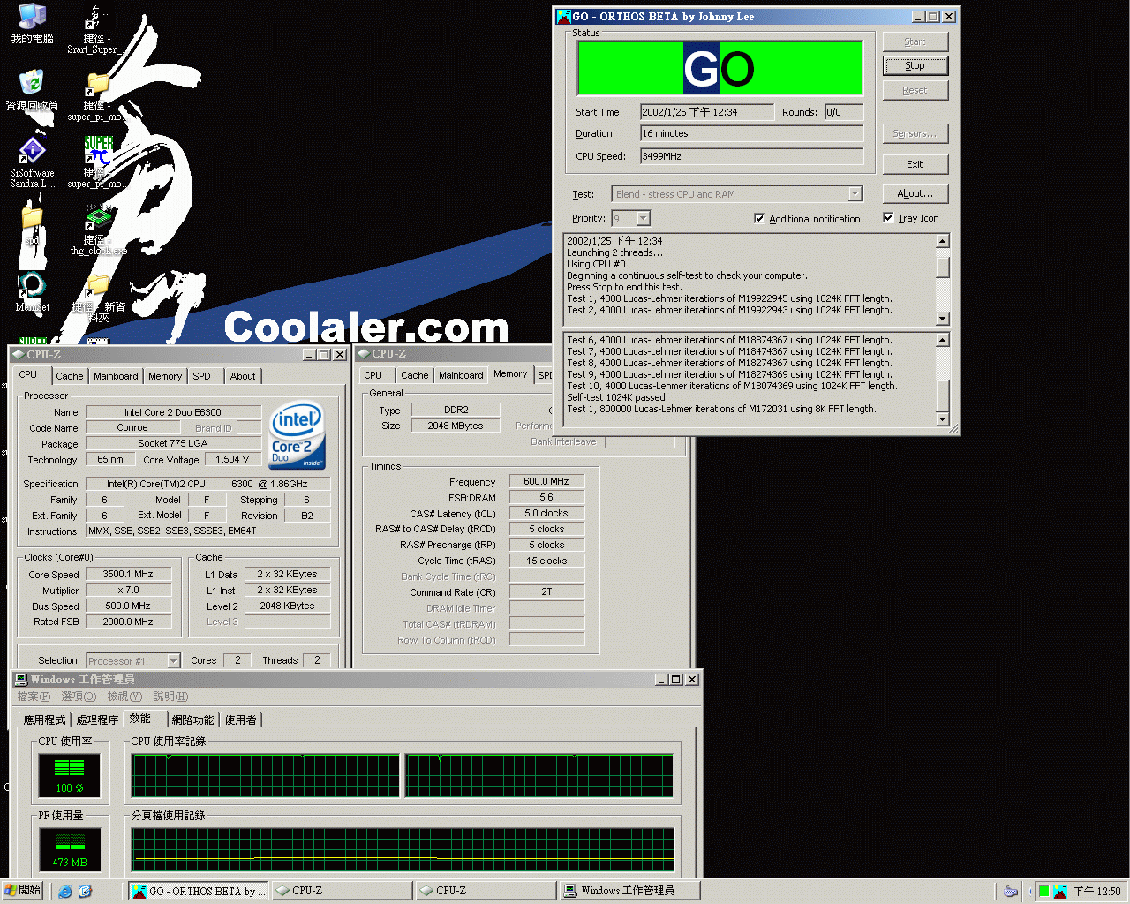
Task: Click the ORTHOS title bar app icon
Action: 564,16
